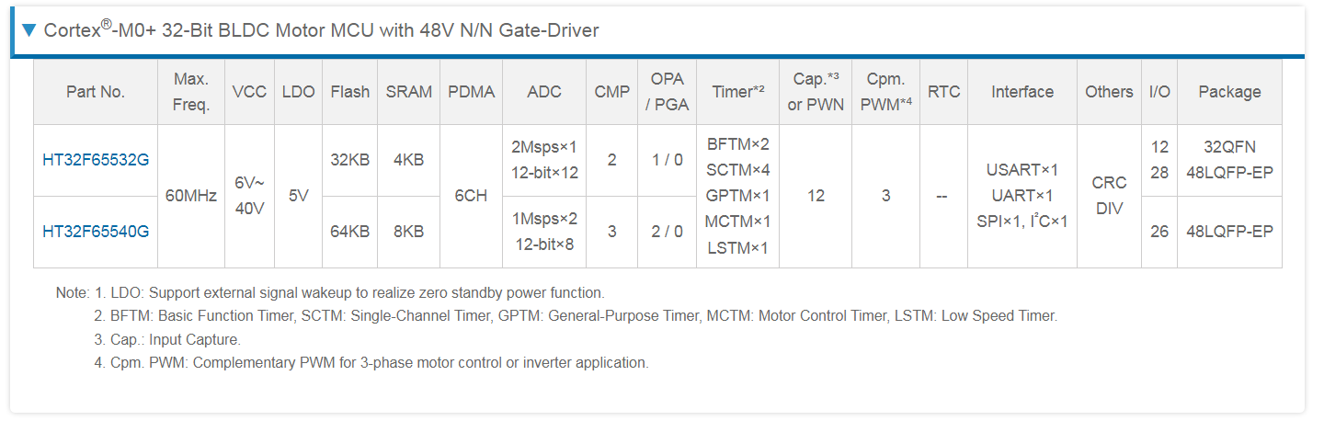This screenshot has width=1324, height=421.
Task: Click the Cap. or PWN column header
Action: pyautogui.click(x=816, y=92)
